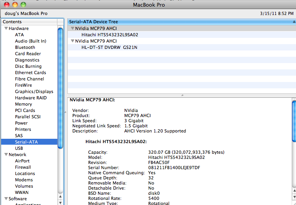Select the Hitachi HTS543232L9SA02 device row

click(x=182, y=35)
